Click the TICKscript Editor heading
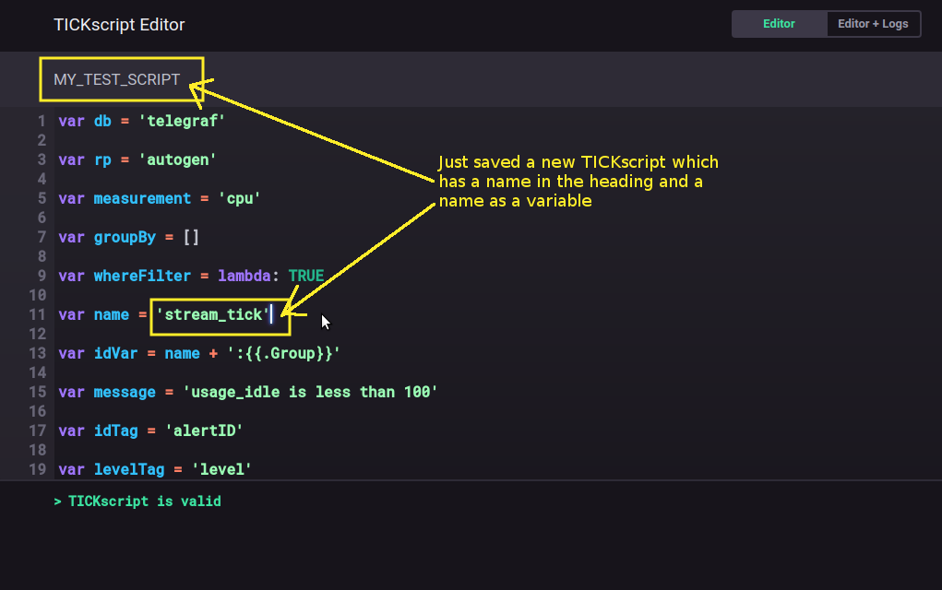The image size is (942, 590). [x=119, y=25]
